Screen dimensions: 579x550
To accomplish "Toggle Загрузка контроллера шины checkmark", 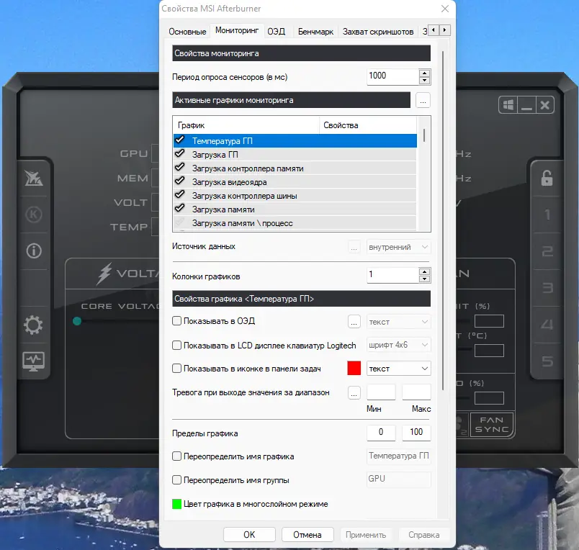I will (180, 194).
